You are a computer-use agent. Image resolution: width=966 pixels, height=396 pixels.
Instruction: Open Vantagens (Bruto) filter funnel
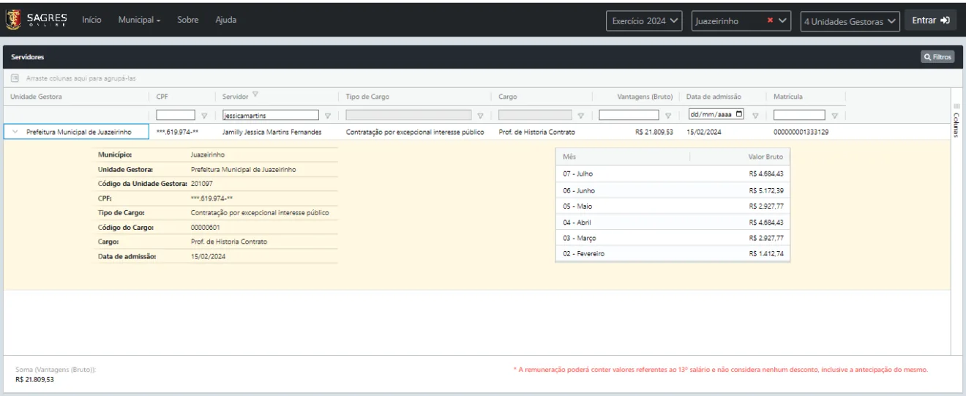pyautogui.click(x=669, y=115)
